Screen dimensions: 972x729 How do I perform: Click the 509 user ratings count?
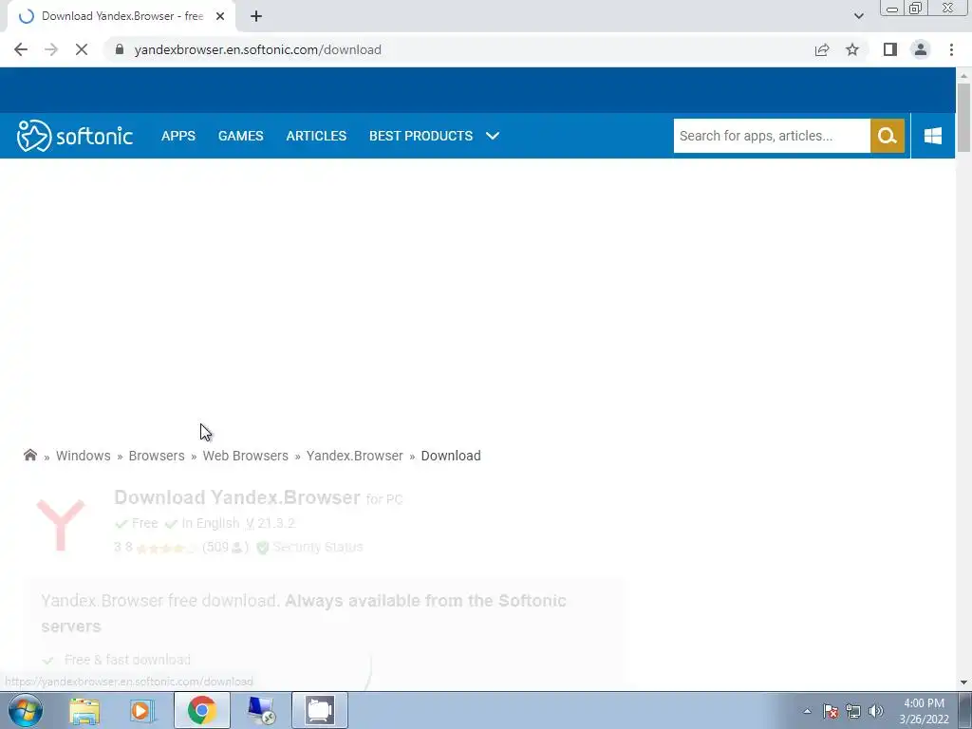(225, 548)
